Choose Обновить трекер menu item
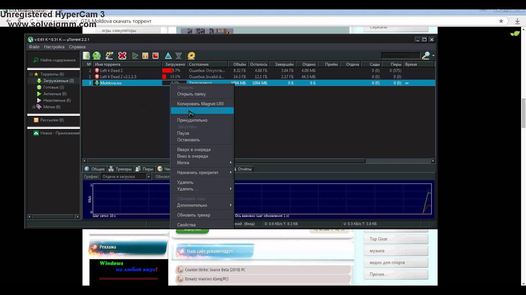526x295 pixels. point(202,215)
